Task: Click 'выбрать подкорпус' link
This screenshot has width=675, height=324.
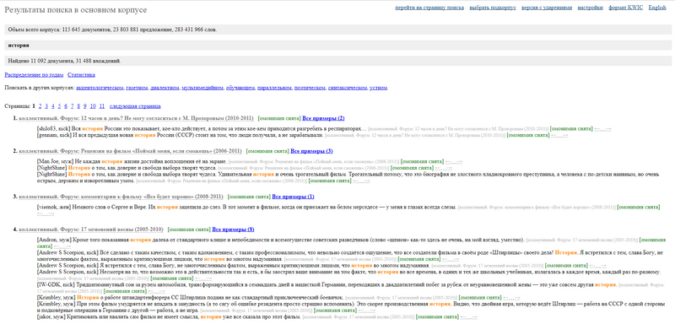Action: coord(493,8)
